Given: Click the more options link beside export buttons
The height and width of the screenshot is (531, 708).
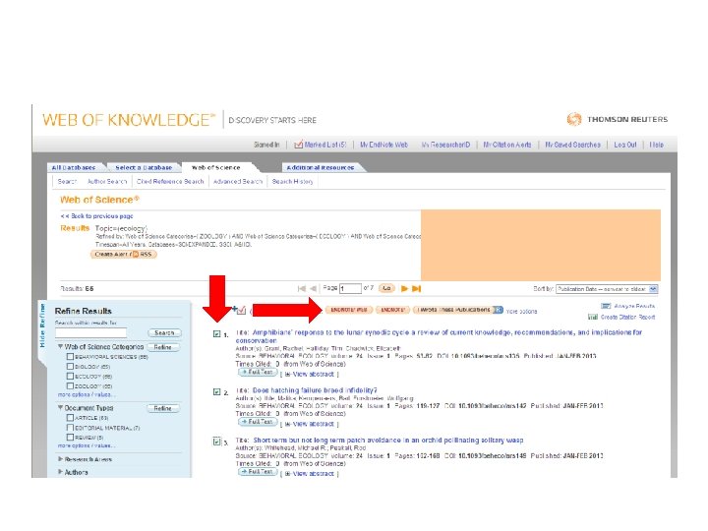Looking at the screenshot, I should click(x=521, y=312).
